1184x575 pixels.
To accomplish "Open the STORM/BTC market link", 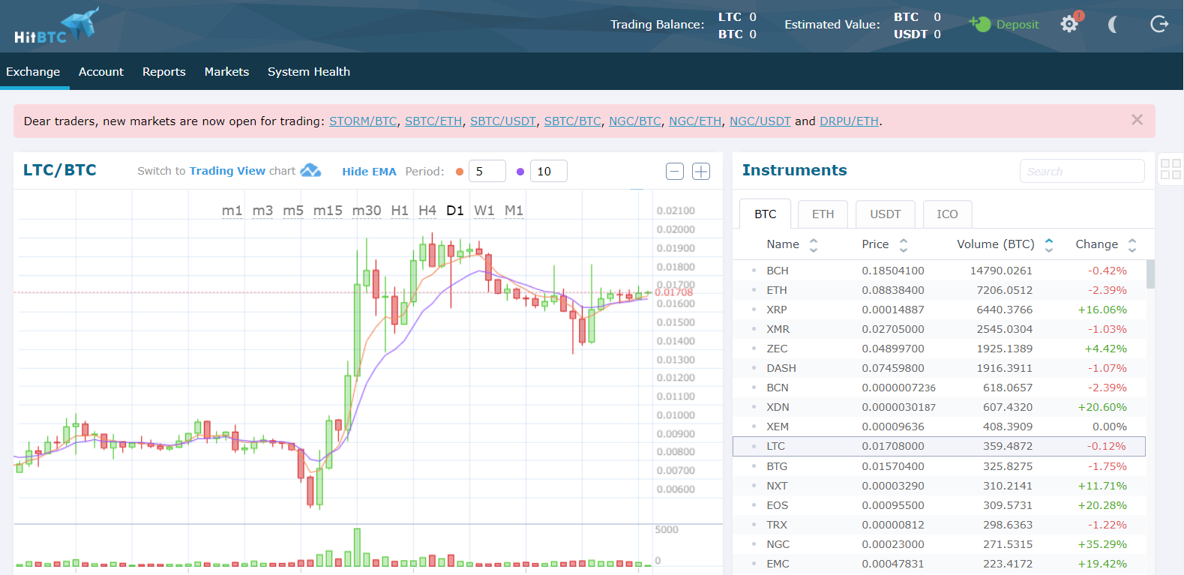I will click(x=363, y=121).
